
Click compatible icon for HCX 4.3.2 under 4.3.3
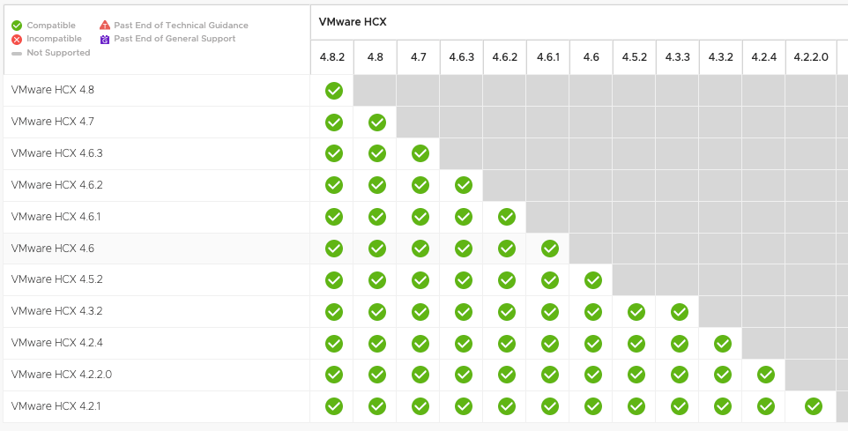(x=679, y=312)
